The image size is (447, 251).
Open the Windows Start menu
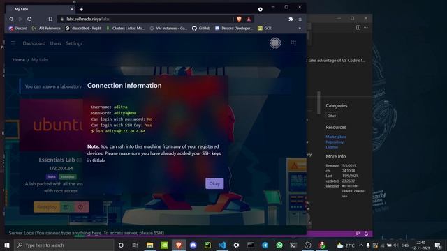(x=7, y=245)
